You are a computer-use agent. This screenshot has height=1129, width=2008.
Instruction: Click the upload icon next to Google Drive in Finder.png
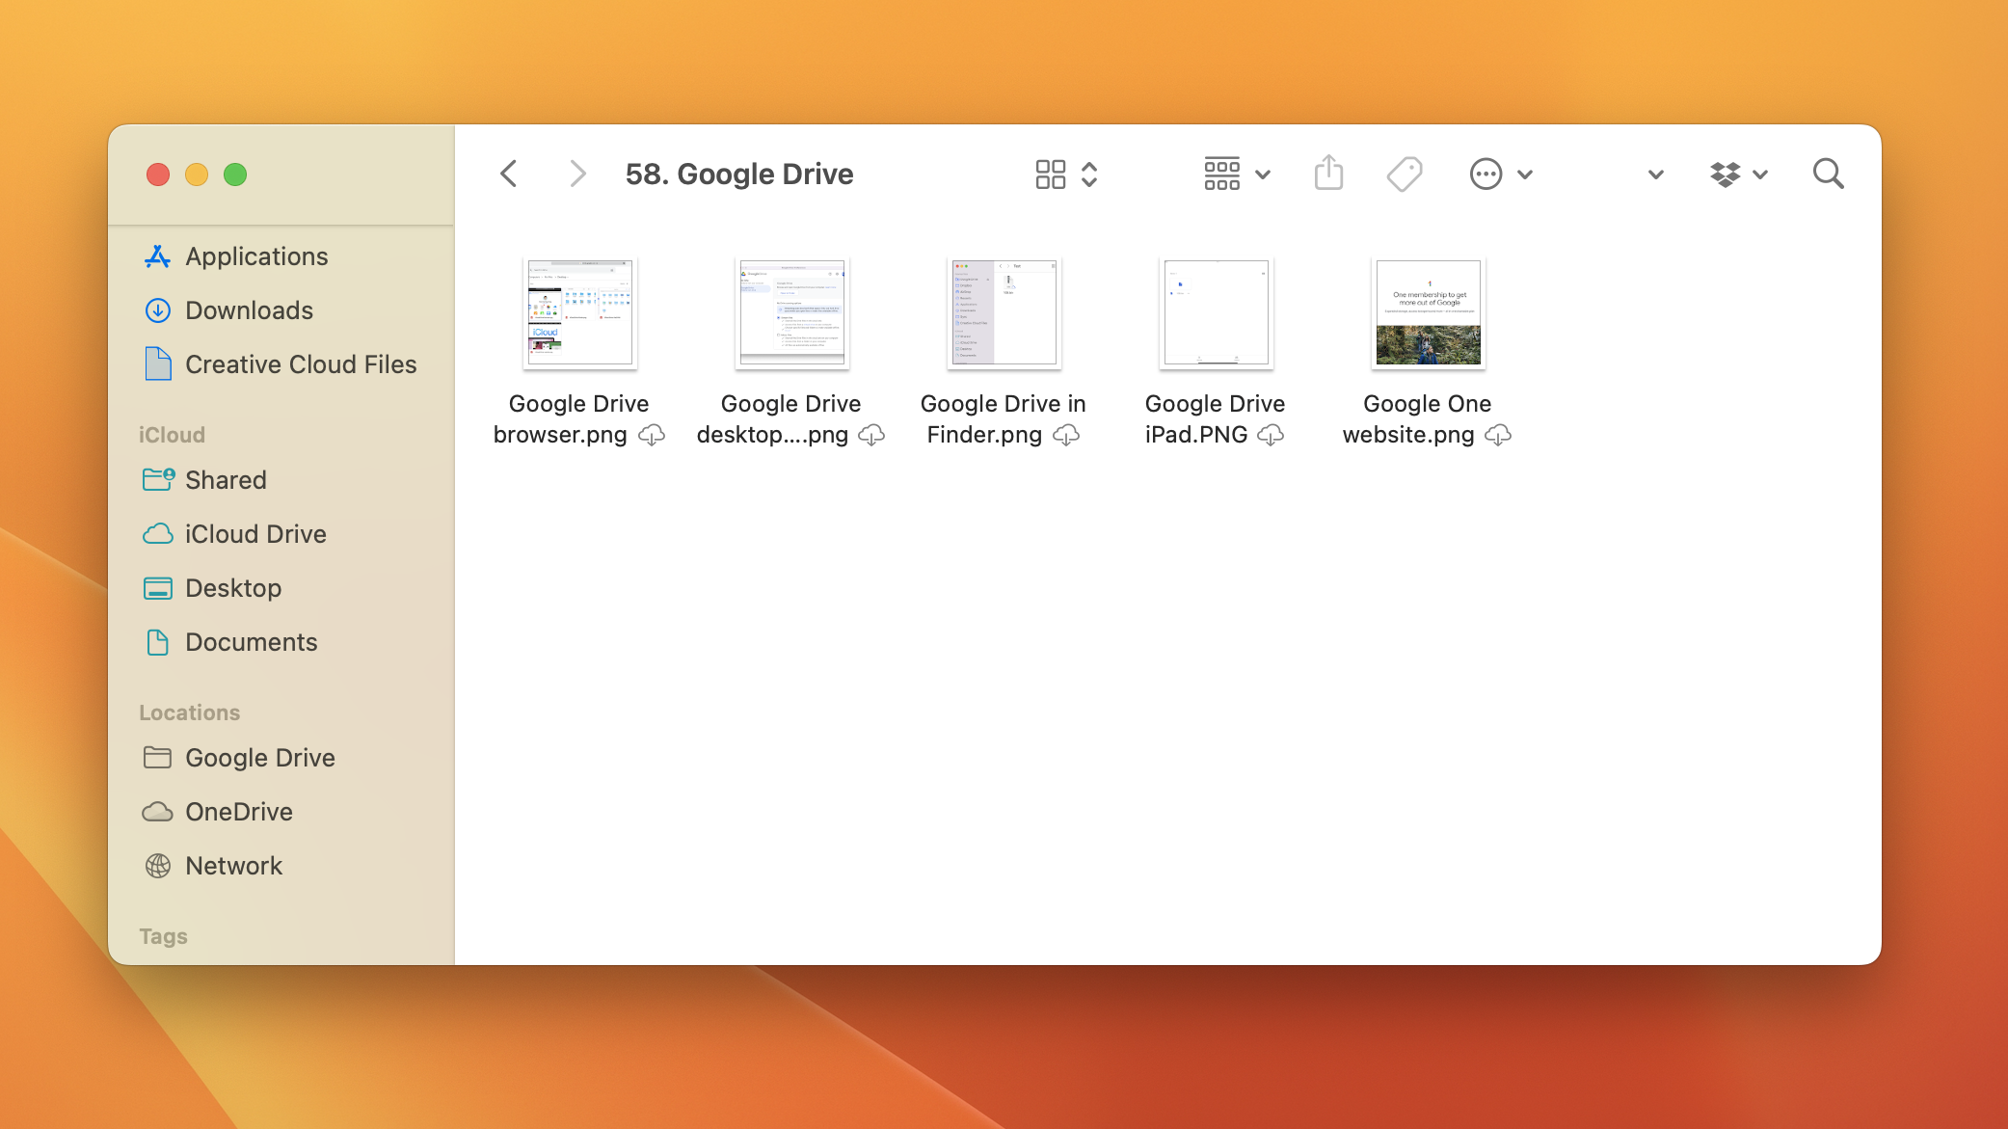coord(1069,436)
